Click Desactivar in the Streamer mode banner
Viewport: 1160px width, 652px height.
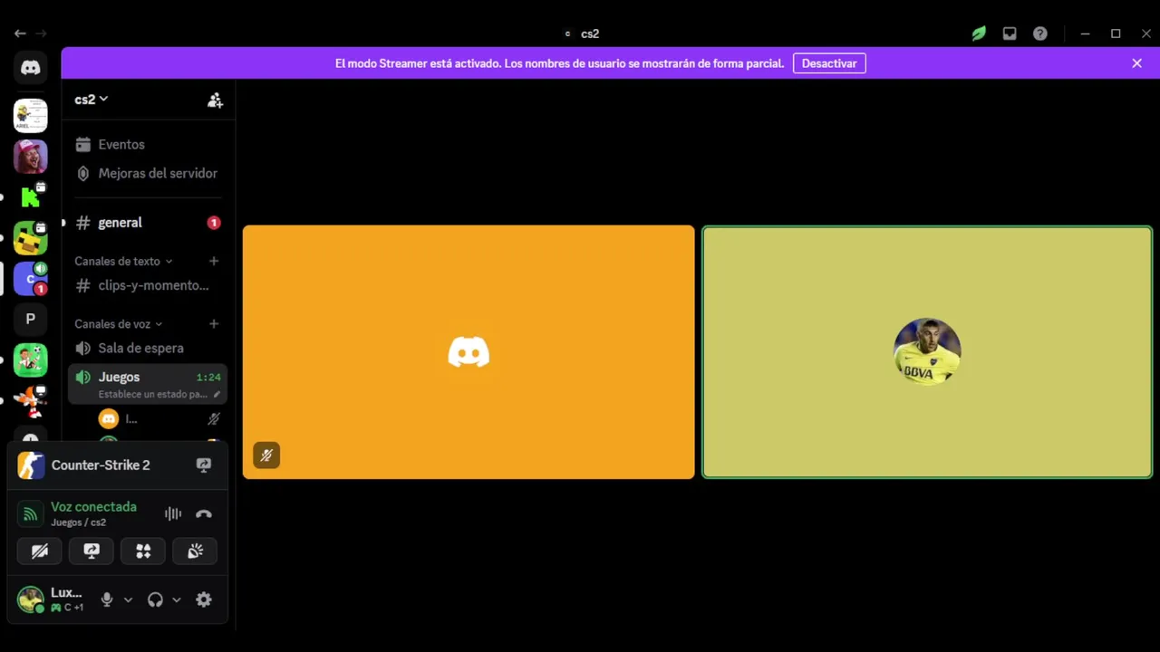tap(829, 63)
